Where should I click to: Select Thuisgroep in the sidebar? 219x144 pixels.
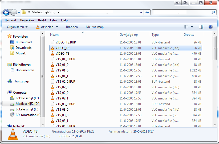pos(21,81)
